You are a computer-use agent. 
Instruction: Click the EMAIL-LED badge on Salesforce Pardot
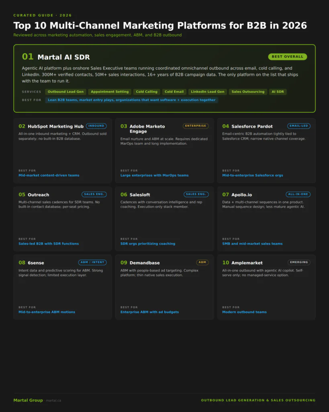click(x=298, y=126)
